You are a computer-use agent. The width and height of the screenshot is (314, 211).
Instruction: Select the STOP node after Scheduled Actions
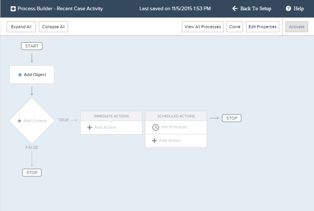pyautogui.click(x=232, y=118)
